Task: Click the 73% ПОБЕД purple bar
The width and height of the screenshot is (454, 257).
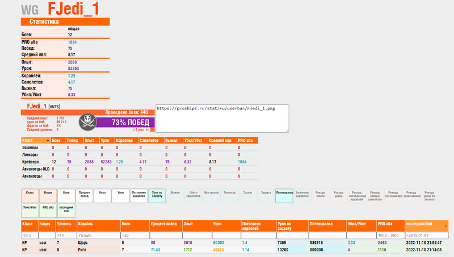Action: 125,122
